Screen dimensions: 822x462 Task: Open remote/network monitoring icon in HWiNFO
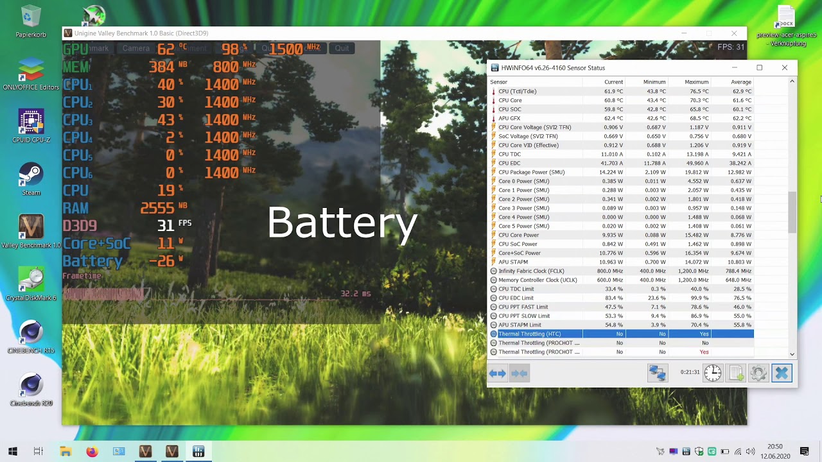657,373
